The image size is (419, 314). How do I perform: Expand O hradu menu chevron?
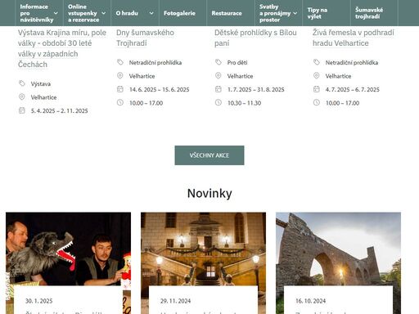pyautogui.click(x=151, y=13)
